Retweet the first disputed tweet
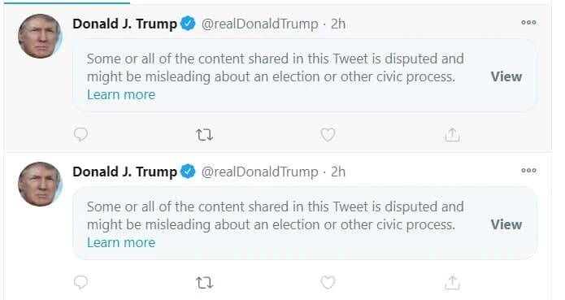Image resolution: width=565 pixels, height=300 pixels. [x=204, y=135]
